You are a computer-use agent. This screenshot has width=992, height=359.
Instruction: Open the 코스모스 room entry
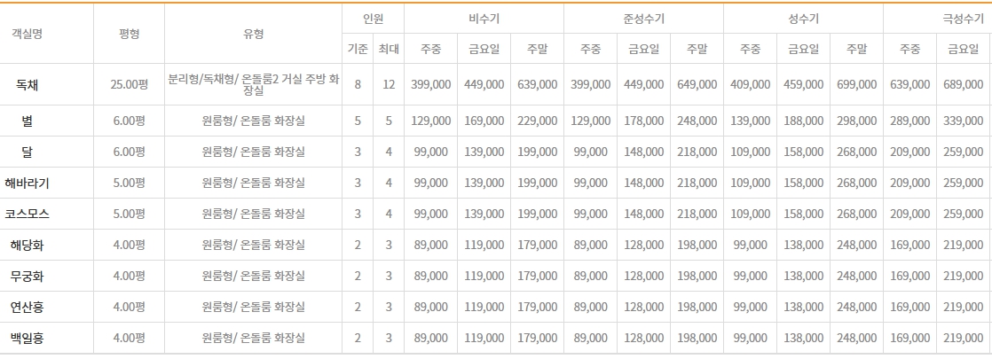click(x=28, y=215)
